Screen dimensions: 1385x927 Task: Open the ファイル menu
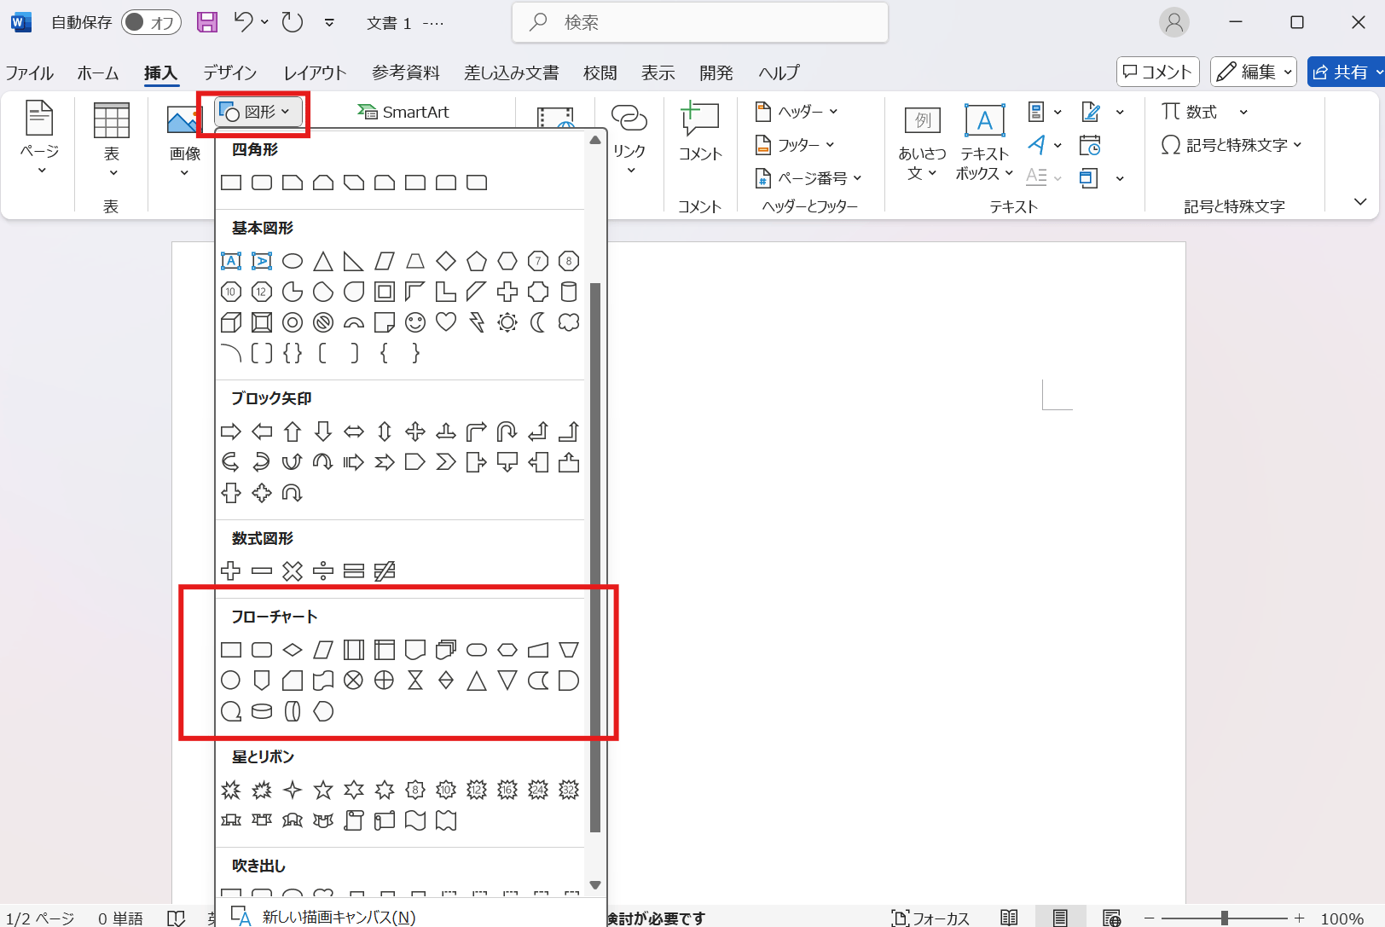30,72
